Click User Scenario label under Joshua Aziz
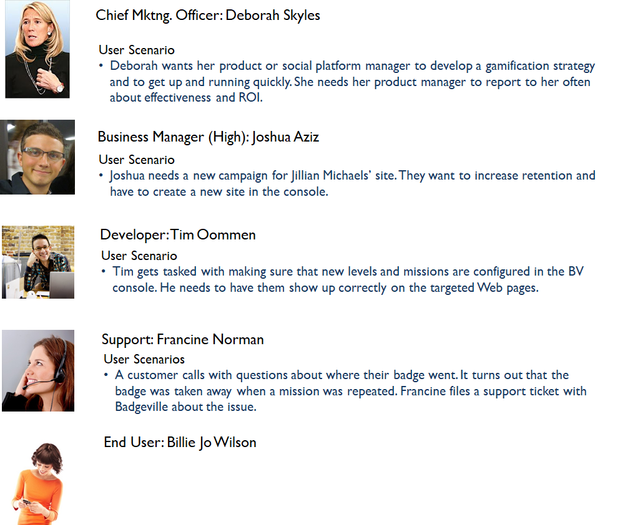 tap(137, 160)
